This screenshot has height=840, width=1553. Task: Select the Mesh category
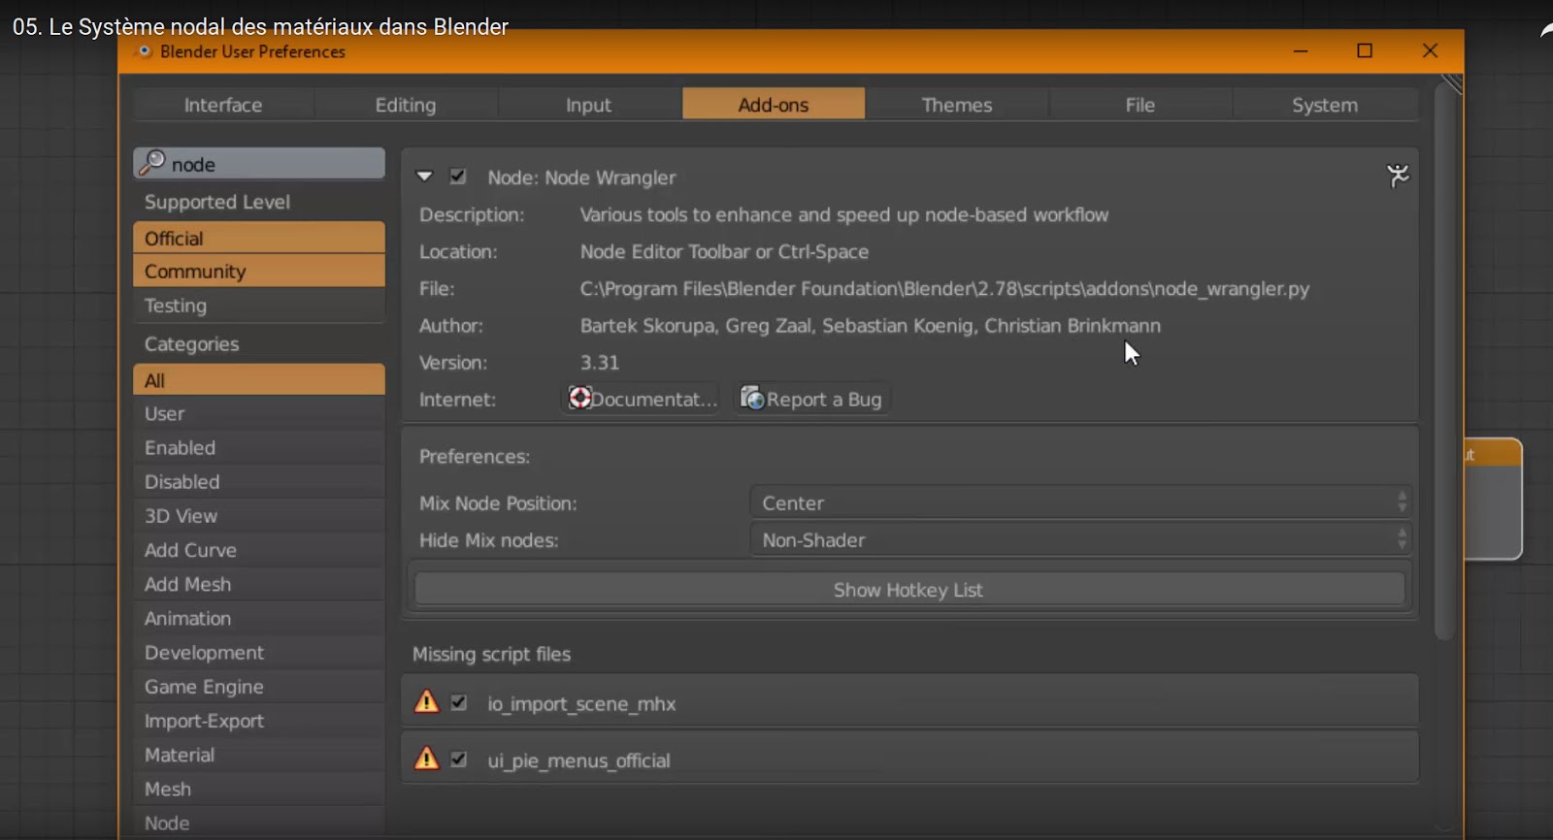point(259,789)
